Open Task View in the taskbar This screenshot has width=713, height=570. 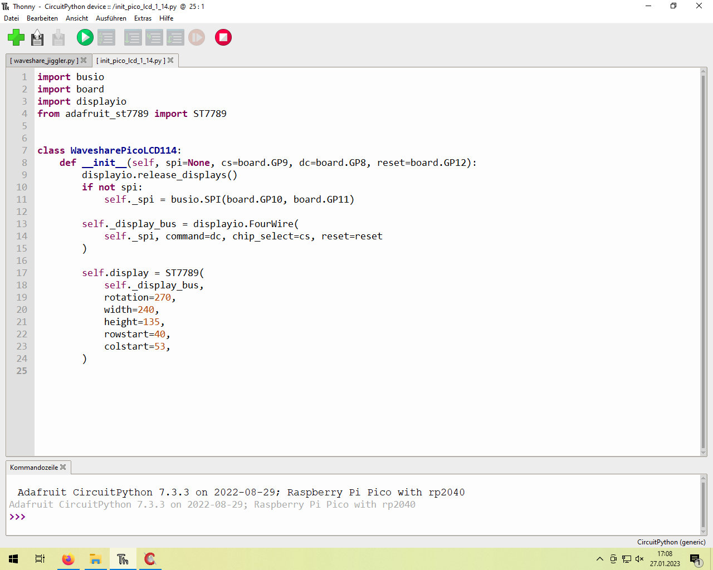(x=40, y=559)
